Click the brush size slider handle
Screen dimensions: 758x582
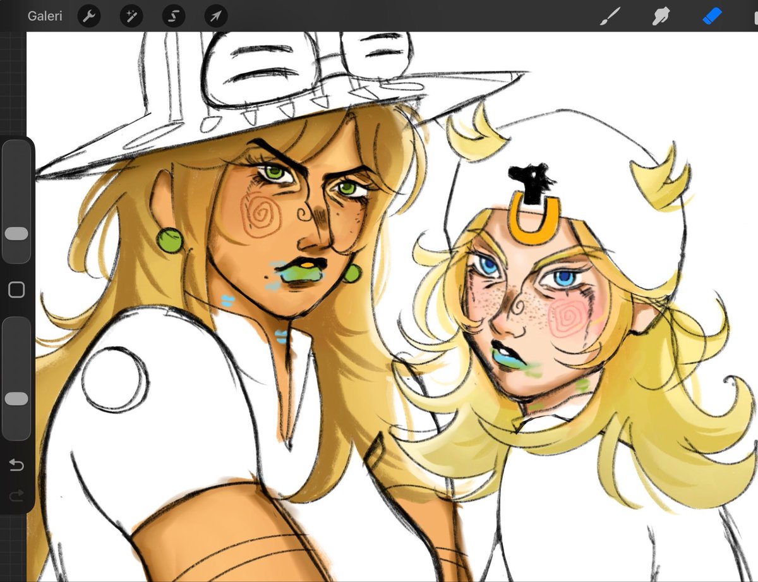pyautogui.click(x=16, y=234)
